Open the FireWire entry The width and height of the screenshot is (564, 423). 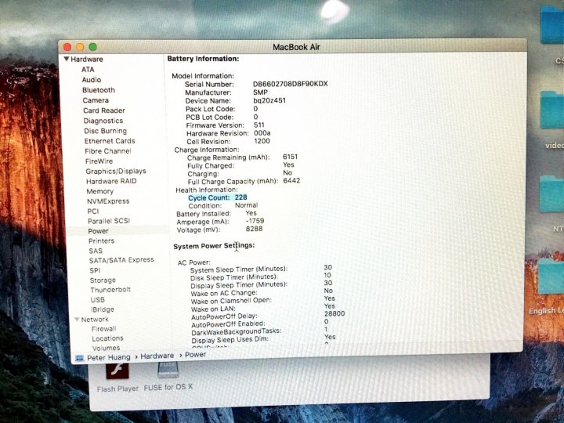click(x=99, y=161)
